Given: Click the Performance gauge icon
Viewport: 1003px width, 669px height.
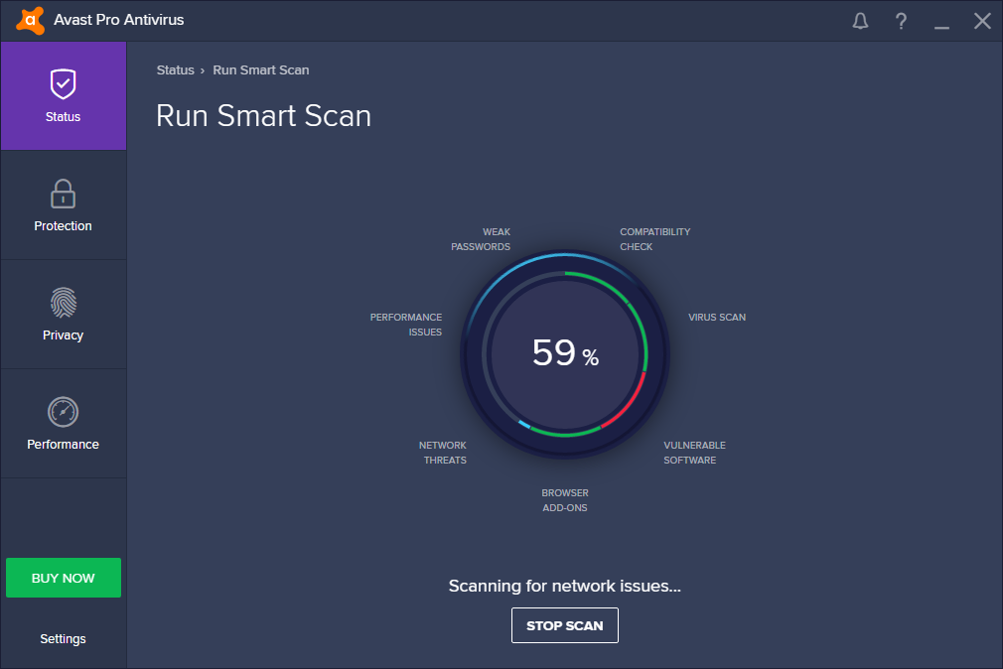Looking at the screenshot, I should [x=64, y=412].
